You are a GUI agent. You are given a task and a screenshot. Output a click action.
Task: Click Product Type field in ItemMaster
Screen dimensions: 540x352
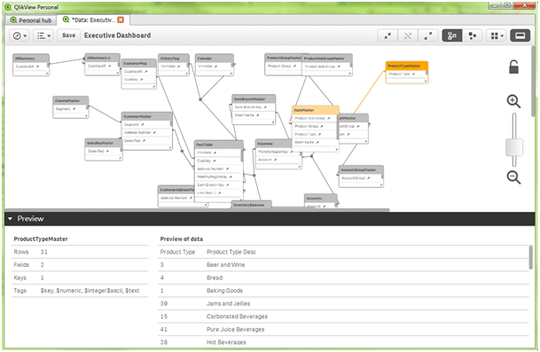pos(315,134)
